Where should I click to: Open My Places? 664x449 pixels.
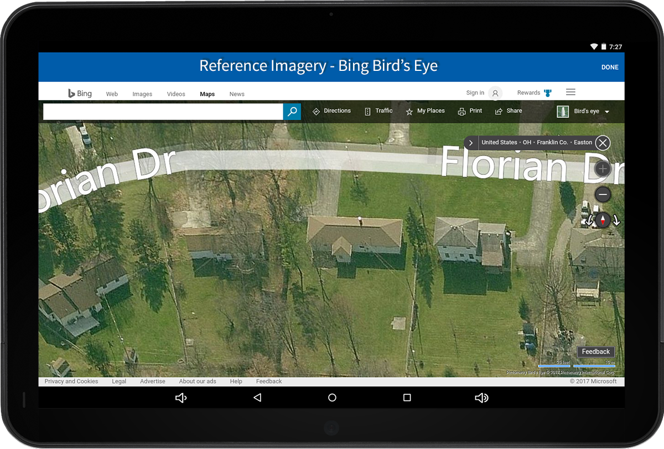(x=425, y=111)
